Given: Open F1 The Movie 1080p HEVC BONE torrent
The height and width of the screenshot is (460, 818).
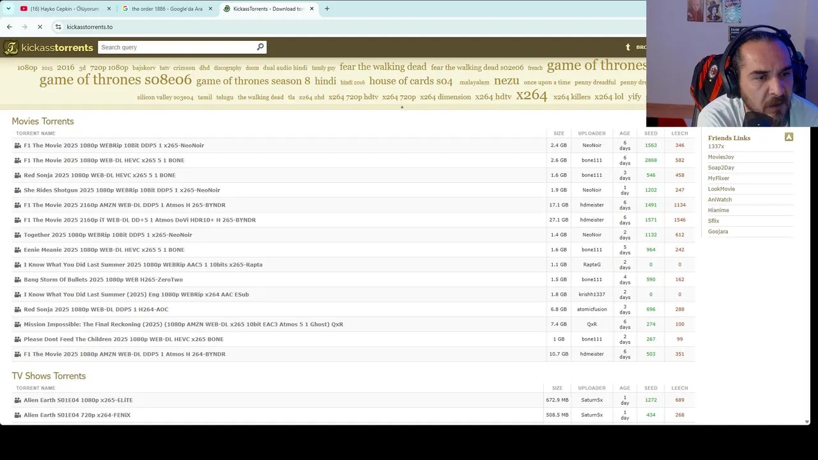Looking at the screenshot, I should (x=104, y=160).
